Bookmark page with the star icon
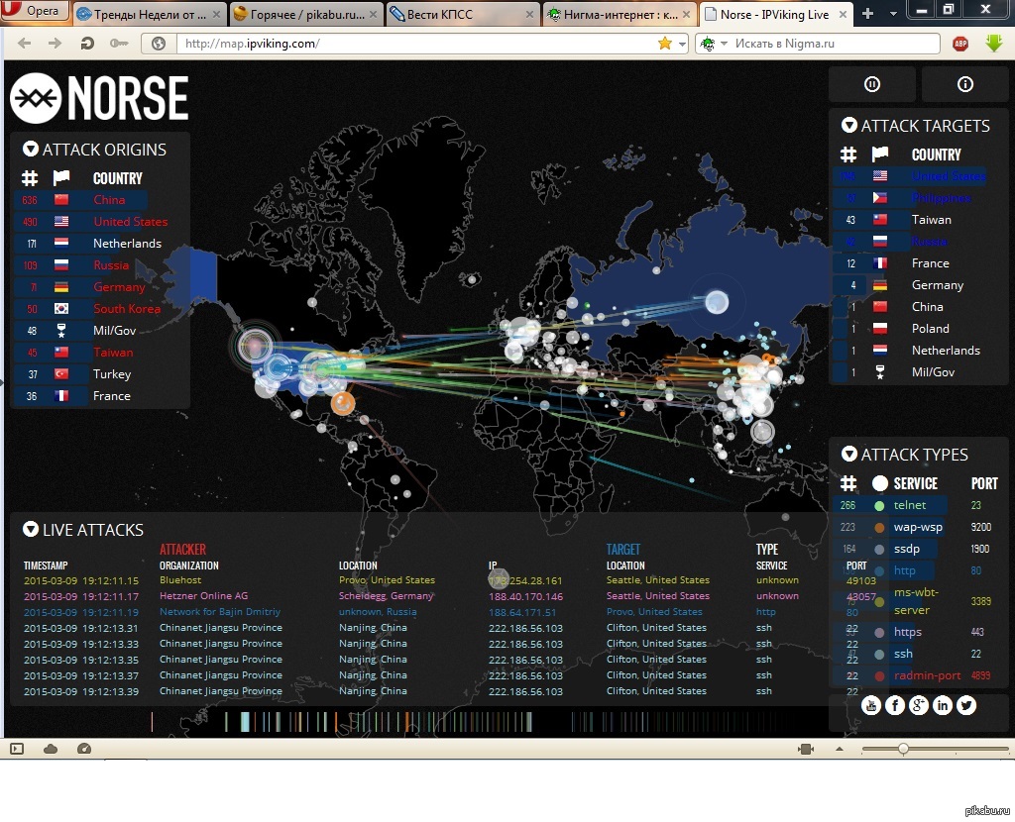The height and width of the screenshot is (822, 1015). [x=665, y=44]
